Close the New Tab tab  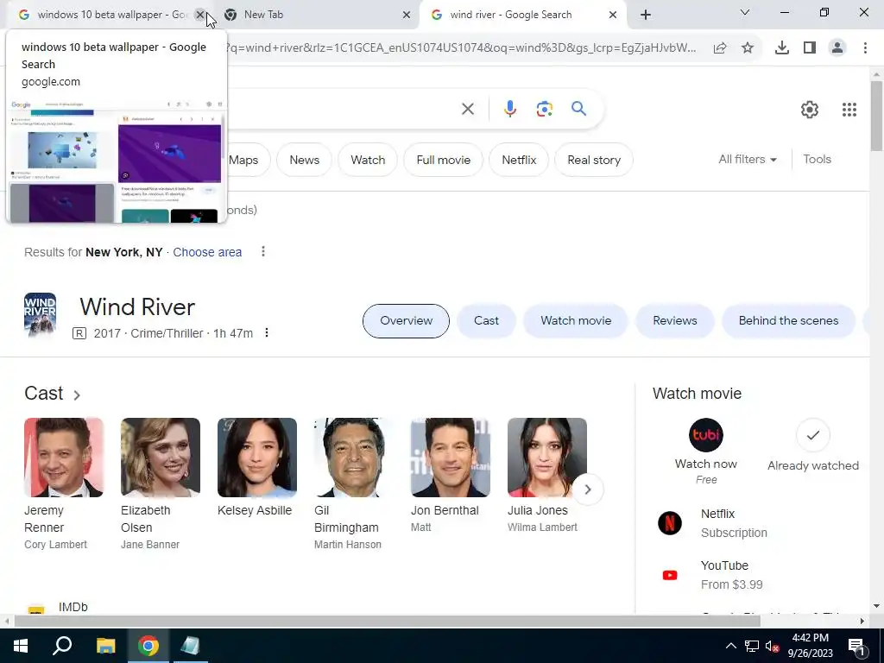[407, 16]
